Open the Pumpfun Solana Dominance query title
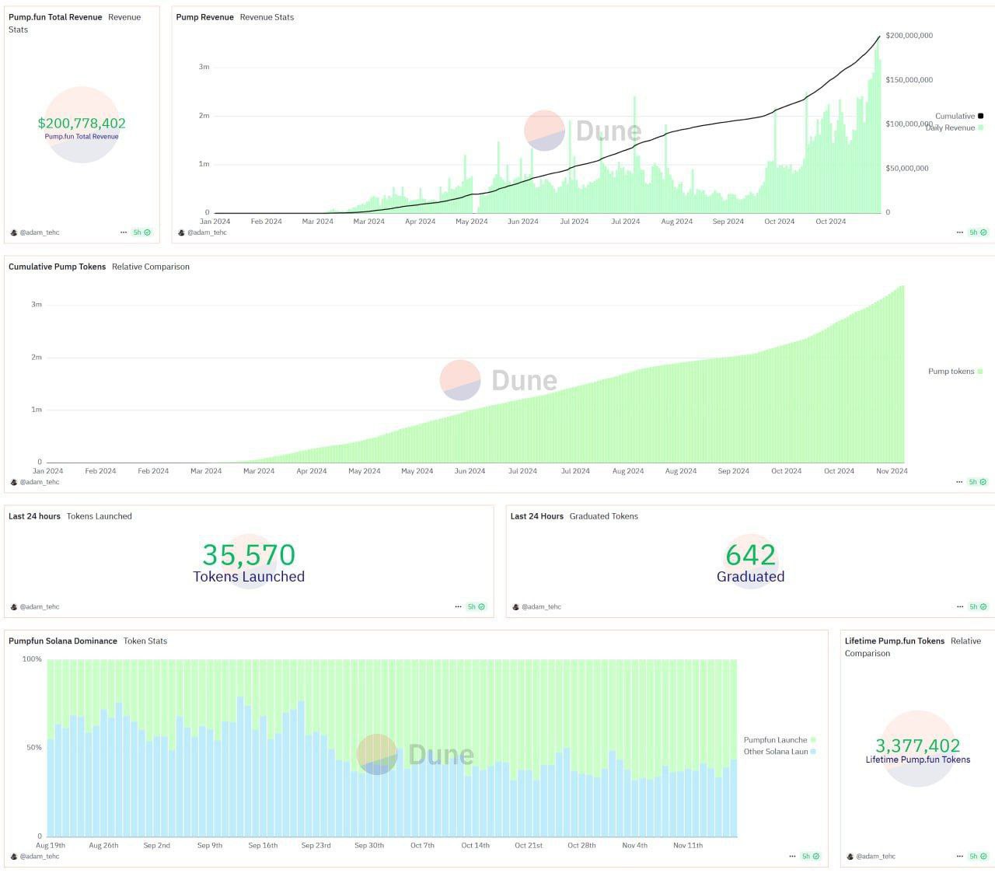 (63, 641)
